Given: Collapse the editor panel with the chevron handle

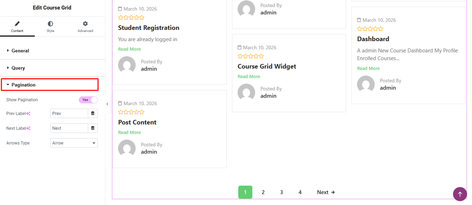Looking at the screenshot, I should tap(107, 104).
